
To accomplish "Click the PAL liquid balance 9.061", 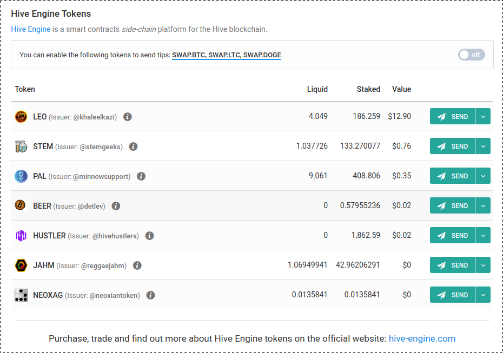I will pyautogui.click(x=318, y=176).
